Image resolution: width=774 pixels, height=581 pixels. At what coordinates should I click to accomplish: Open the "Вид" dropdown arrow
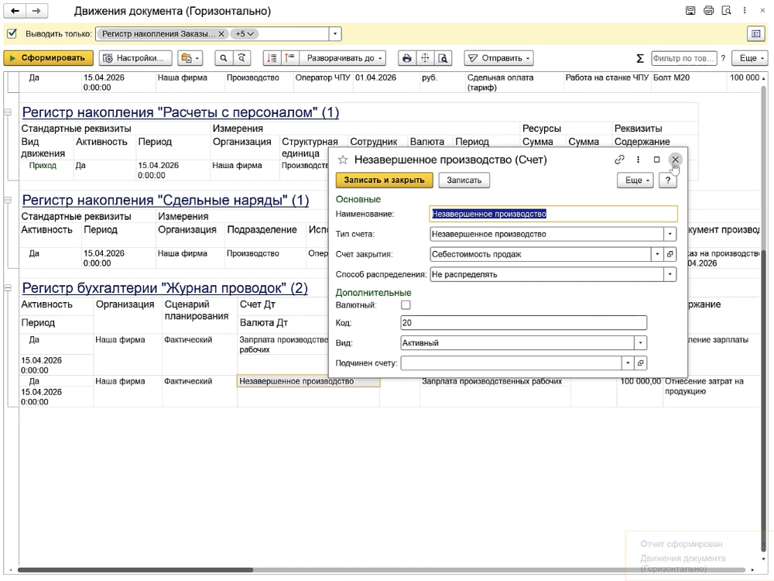(x=640, y=343)
